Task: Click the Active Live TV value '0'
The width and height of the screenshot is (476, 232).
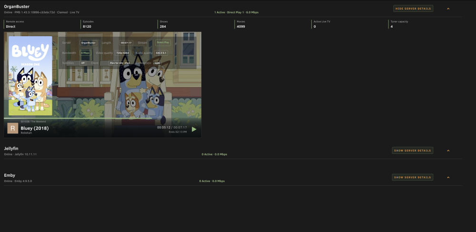Action: coord(315,27)
